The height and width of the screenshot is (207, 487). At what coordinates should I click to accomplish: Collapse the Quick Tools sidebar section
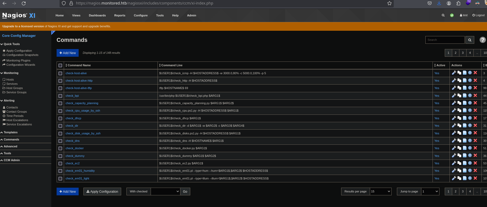[10, 44]
